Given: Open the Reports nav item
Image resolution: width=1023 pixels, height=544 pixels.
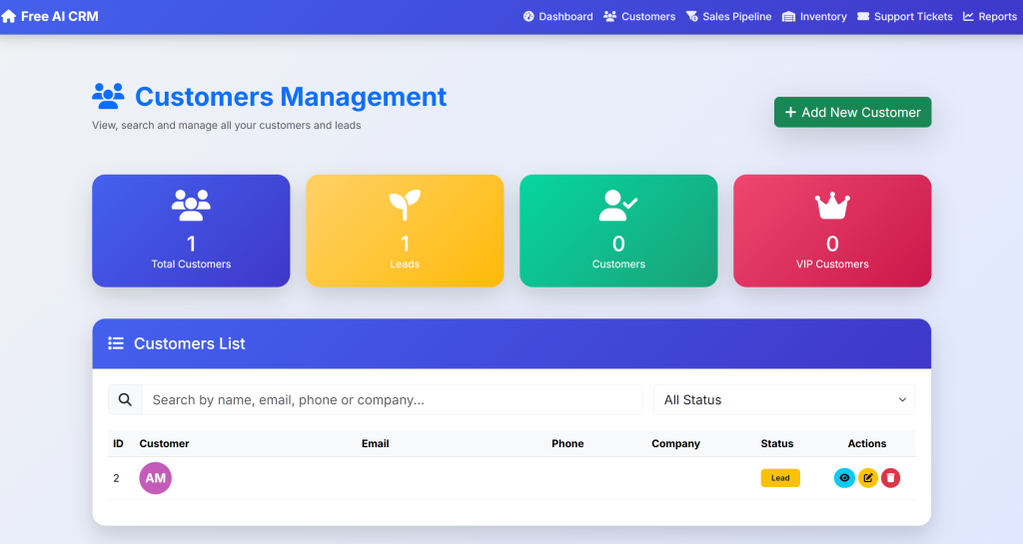Looking at the screenshot, I should point(990,16).
